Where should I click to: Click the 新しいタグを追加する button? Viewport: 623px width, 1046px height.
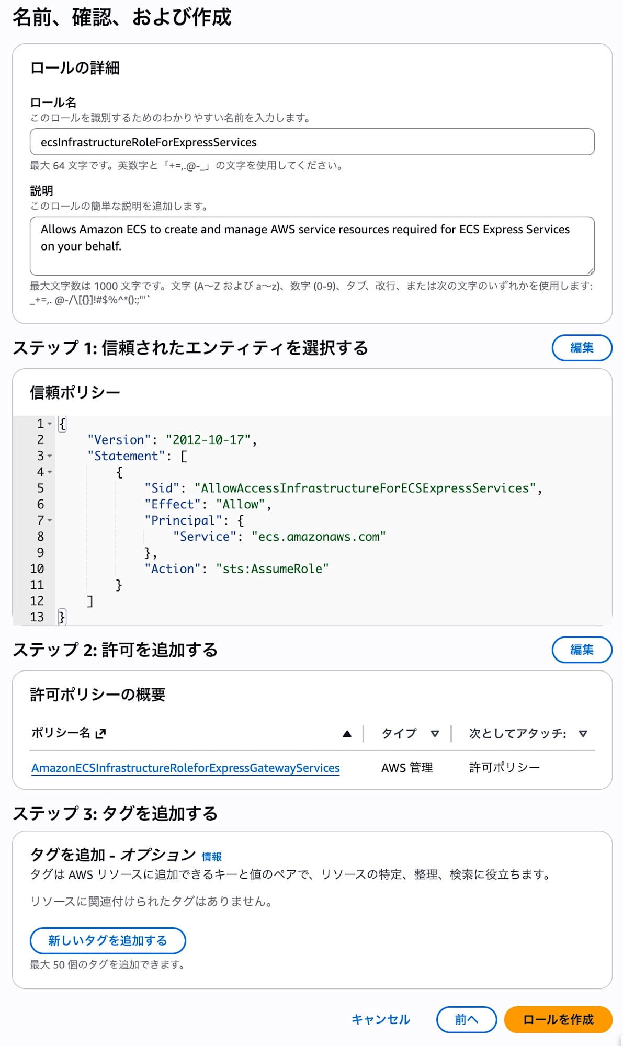(108, 940)
